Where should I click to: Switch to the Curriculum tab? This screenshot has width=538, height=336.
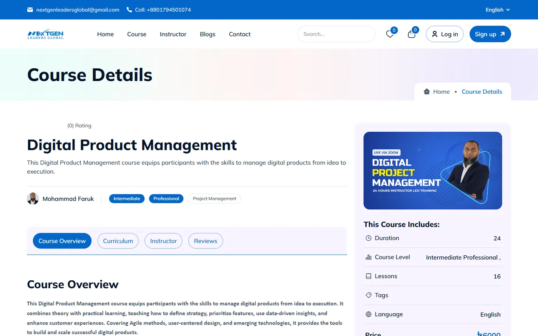click(118, 241)
